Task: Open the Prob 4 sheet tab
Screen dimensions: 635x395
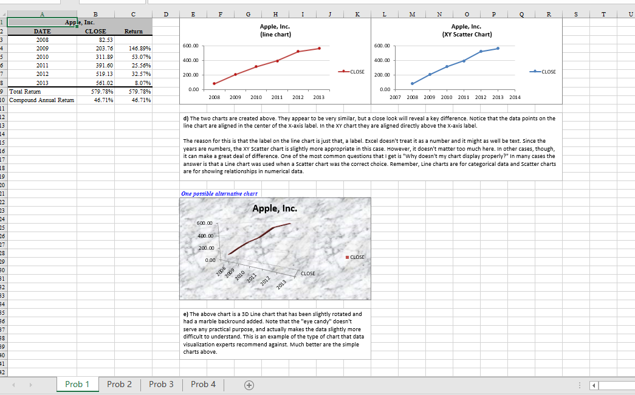Action: pos(203,384)
